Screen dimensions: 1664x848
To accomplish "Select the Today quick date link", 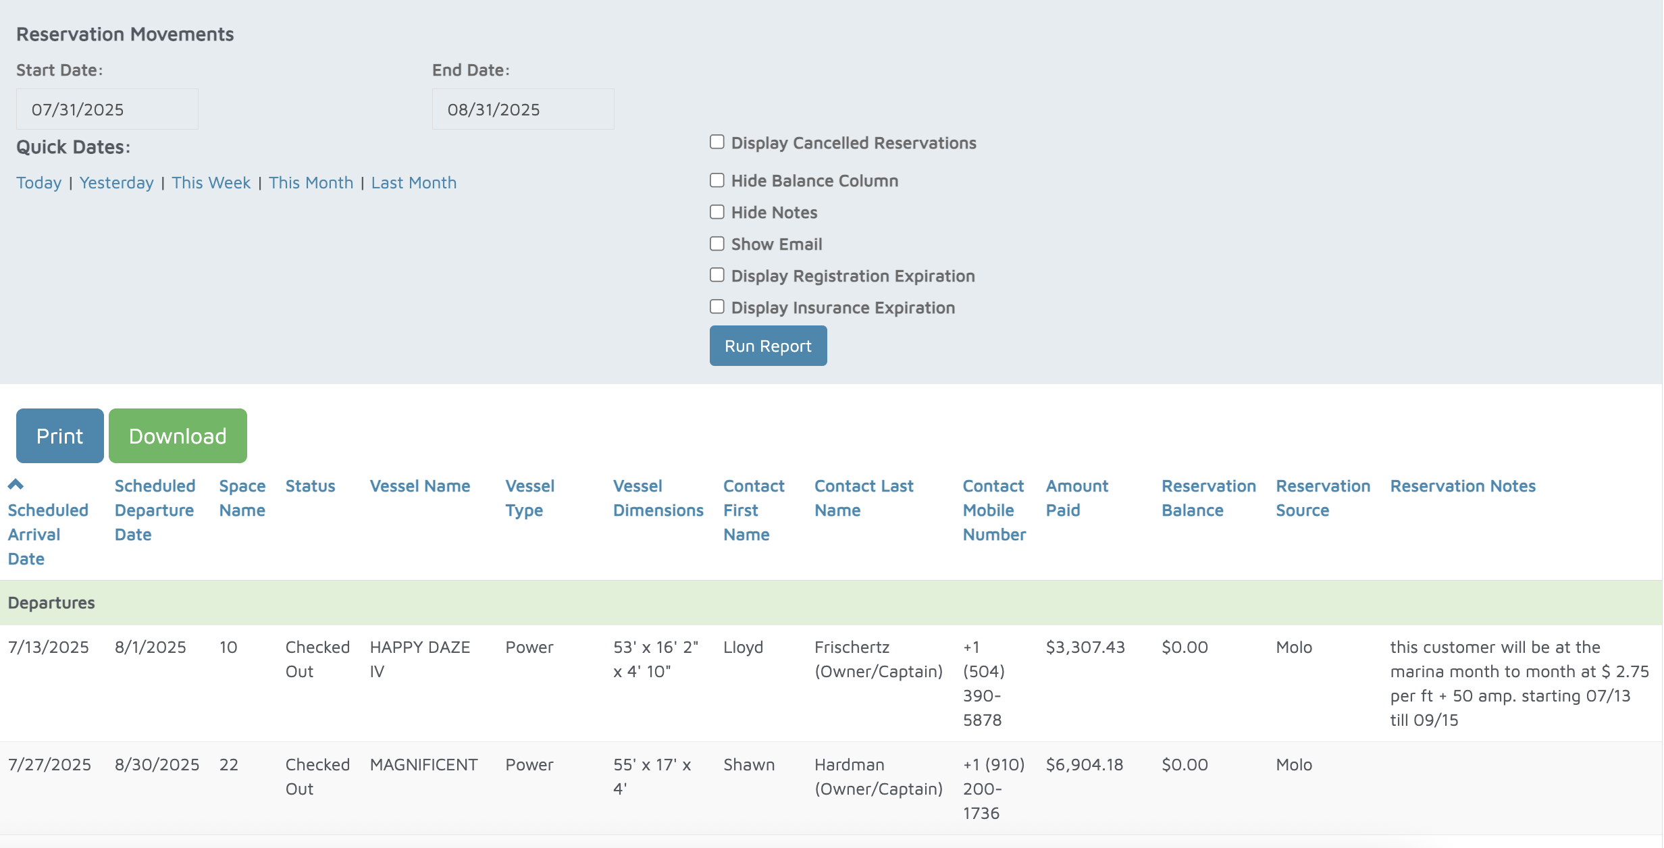I will click(x=38, y=183).
